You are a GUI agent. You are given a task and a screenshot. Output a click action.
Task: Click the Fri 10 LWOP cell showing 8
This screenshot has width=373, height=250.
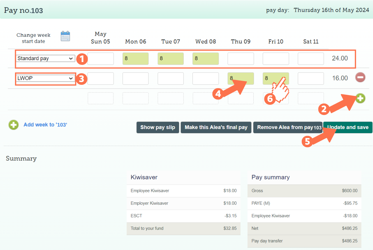[x=276, y=79]
